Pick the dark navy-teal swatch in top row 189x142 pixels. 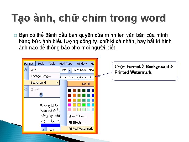pyautogui.click(x=89, y=90)
